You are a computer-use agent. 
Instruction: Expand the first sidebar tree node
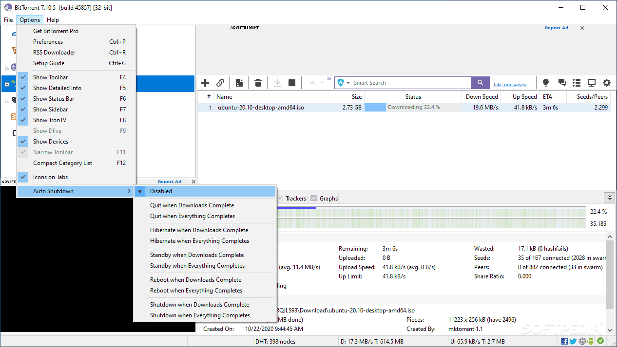7,68
